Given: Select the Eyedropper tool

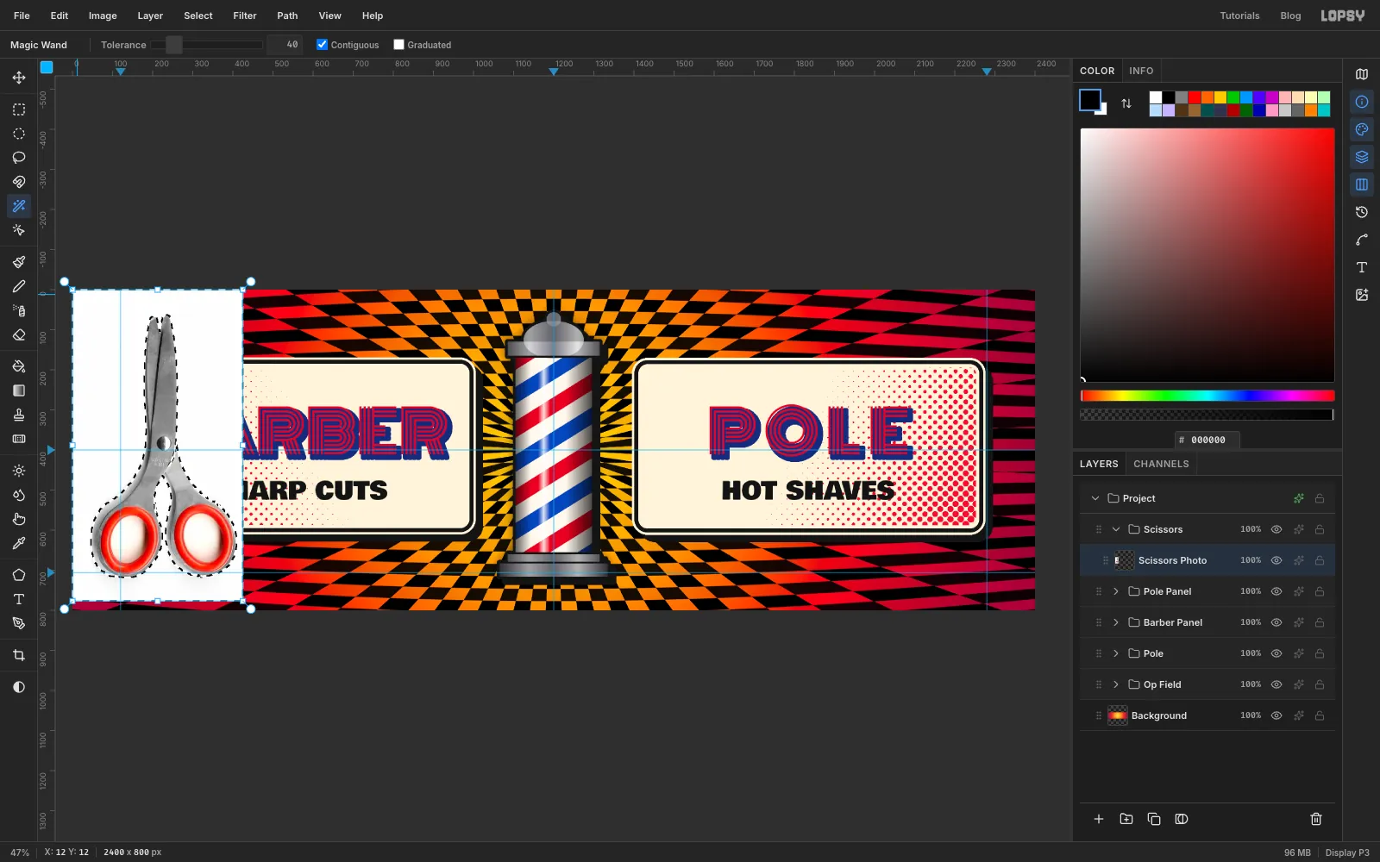Looking at the screenshot, I should click(19, 543).
